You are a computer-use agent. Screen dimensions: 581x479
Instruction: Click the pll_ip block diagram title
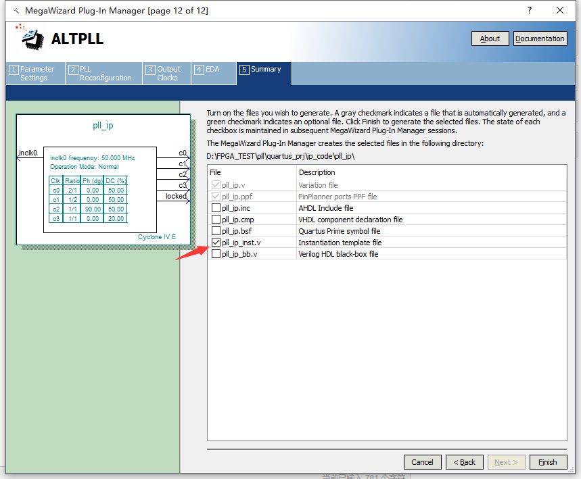click(103, 126)
